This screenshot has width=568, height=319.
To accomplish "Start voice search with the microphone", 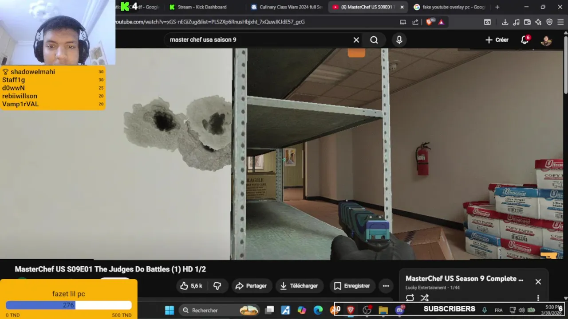I will tap(399, 40).
